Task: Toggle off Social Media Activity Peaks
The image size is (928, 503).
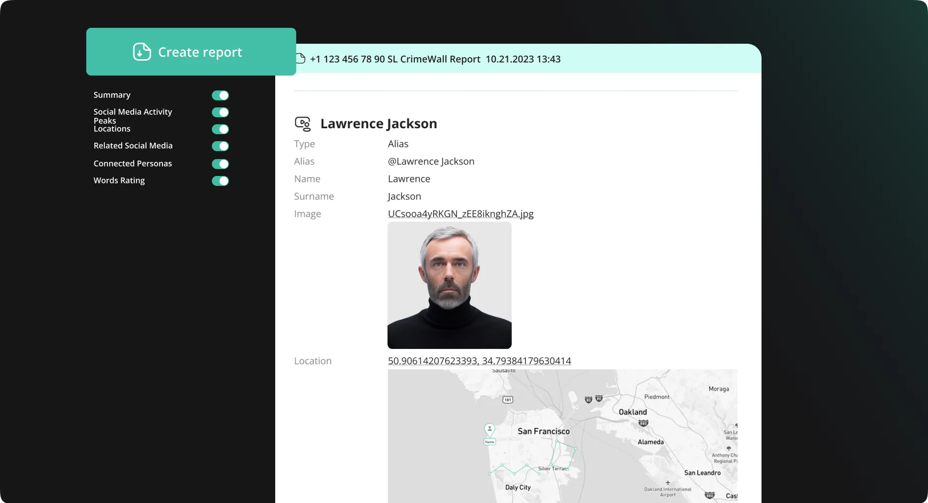Action: (220, 112)
